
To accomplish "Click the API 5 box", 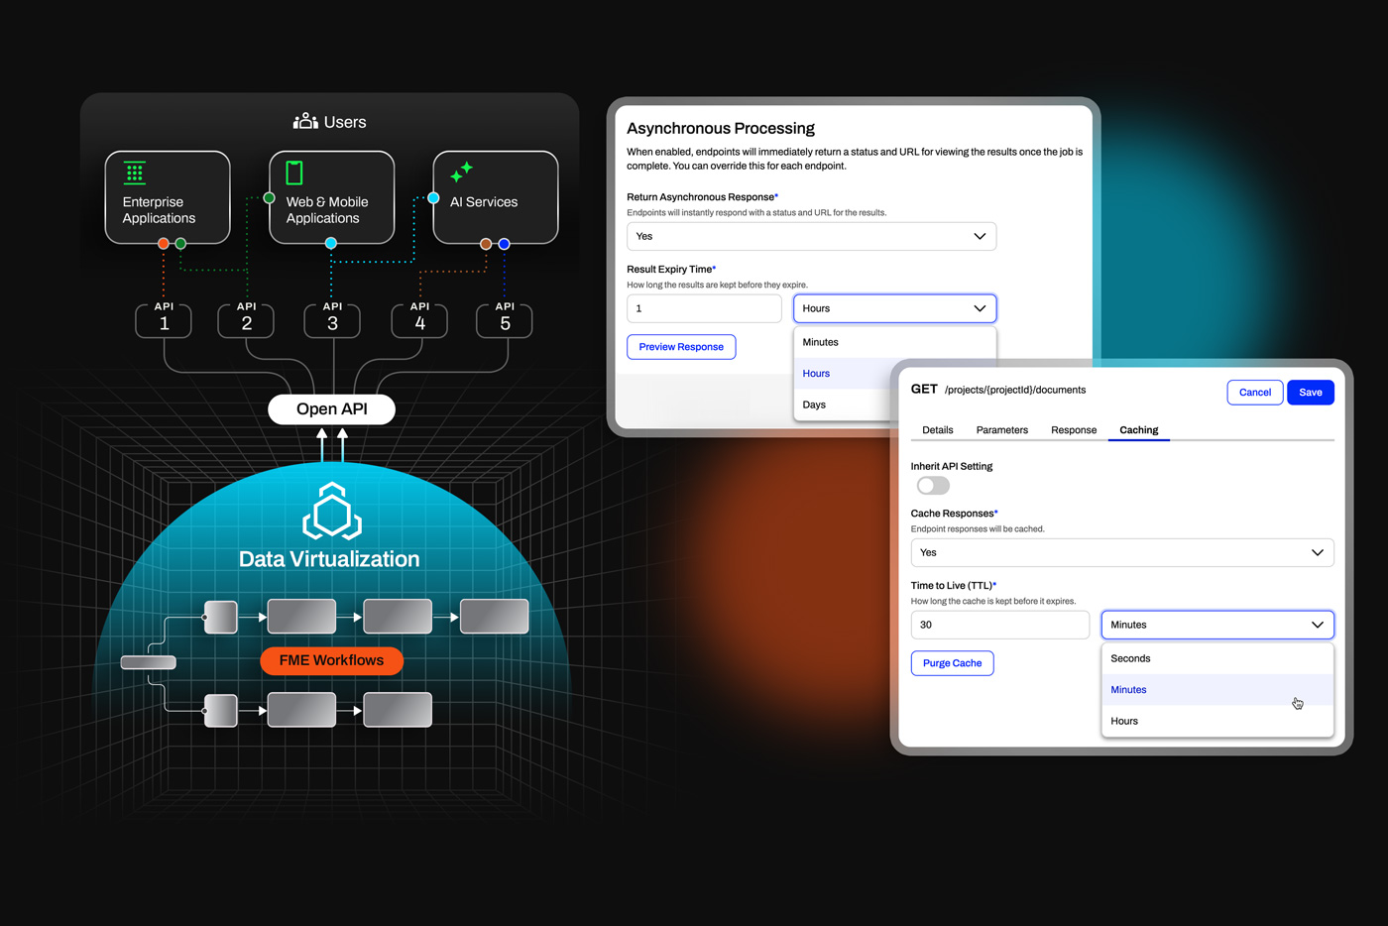I will (505, 320).
